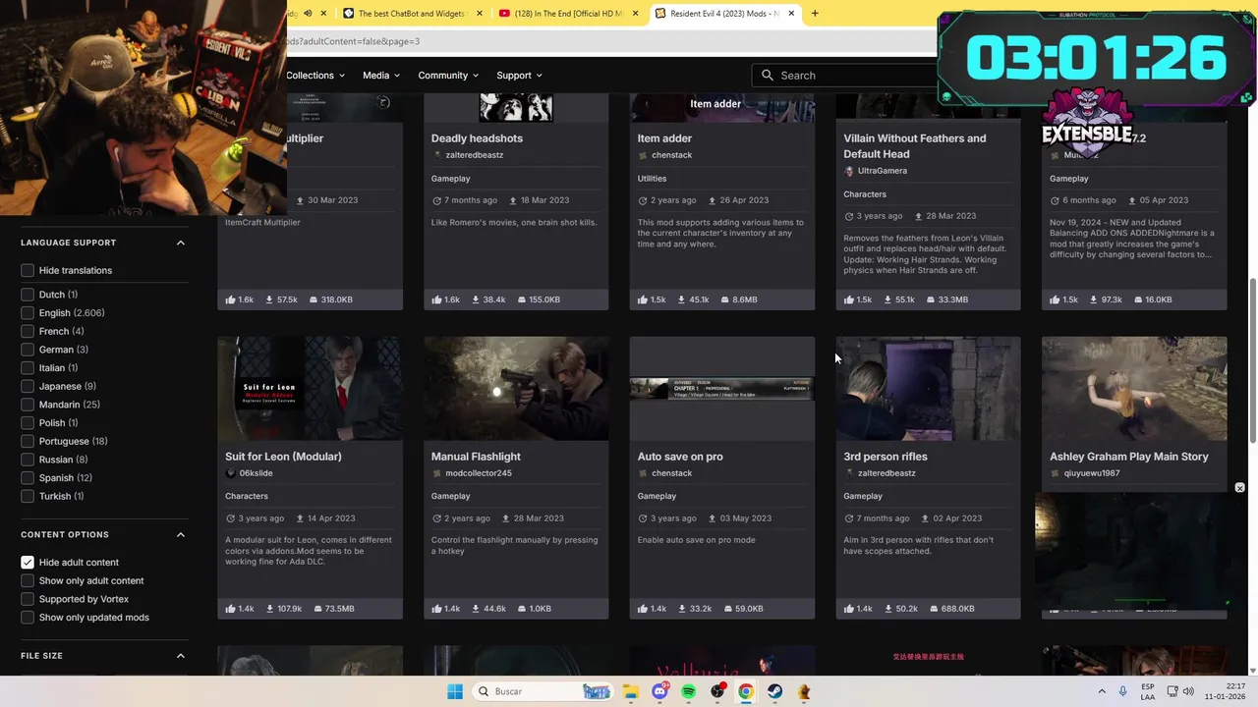Viewport: 1258px width, 707px height.
Task: Visit chenstack's profile on Item adder card
Action: (672, 155)
